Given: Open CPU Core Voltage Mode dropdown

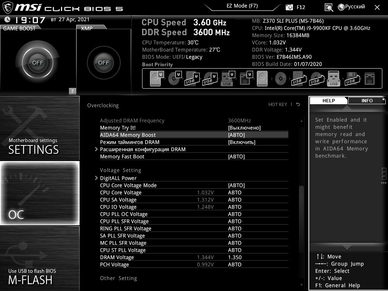Looking at the screenshot, I should (236, 185).
